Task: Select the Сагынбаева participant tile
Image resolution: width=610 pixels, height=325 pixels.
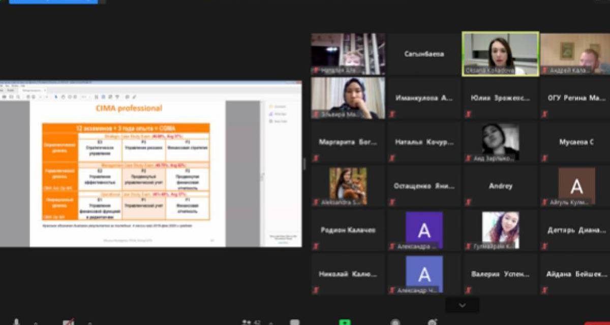Action: (x=424, y=54)
